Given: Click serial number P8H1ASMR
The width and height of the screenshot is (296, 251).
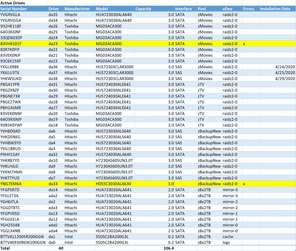Looking at the screenshot, I should click(11, 108).
